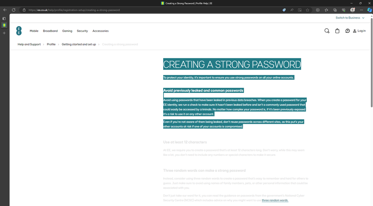Select the EE tab in vertical tabs

tap(4, 25)
